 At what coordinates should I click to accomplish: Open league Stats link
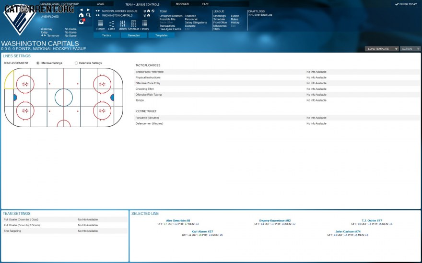click(216, 29)
